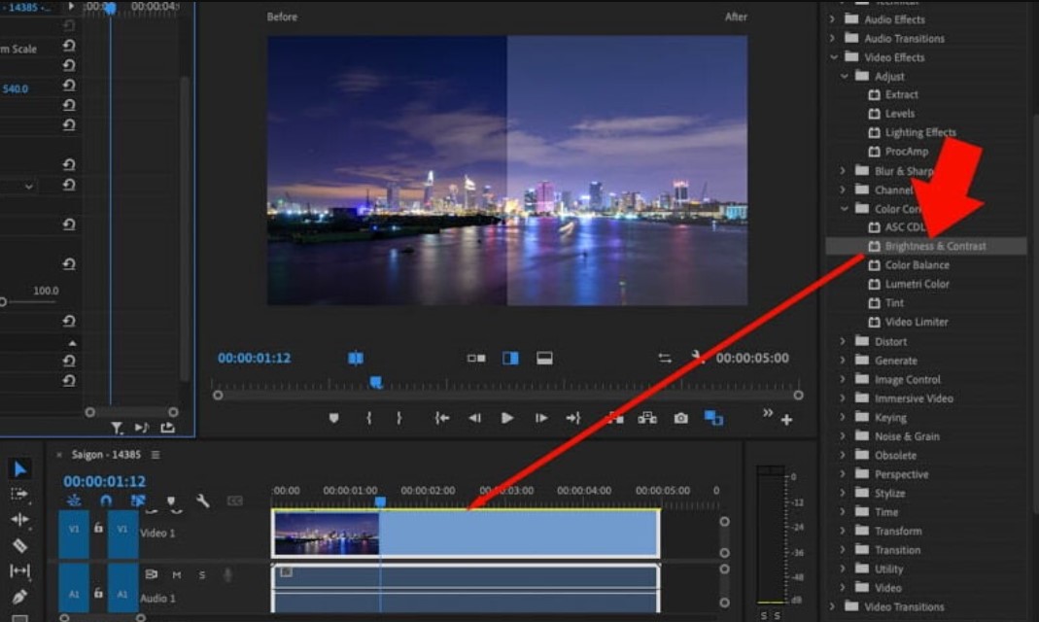Select the Selection arrow tool

pos(19,469)
